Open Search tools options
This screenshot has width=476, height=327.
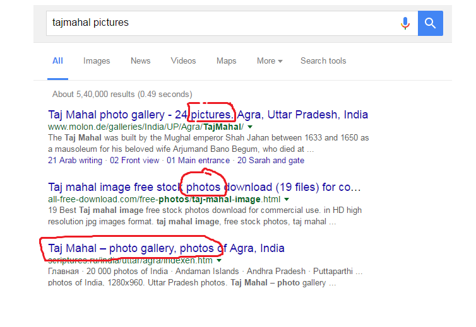tap(323, 61)
